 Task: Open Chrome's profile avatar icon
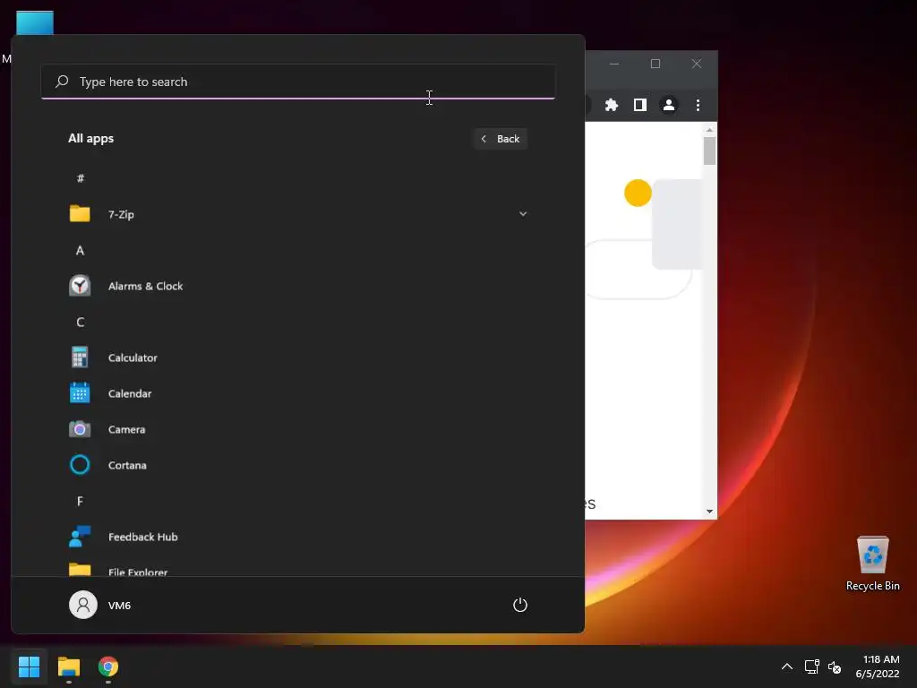tap(668, 105)
